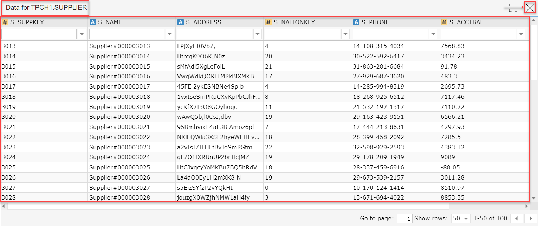The height and width of the screenshot is (227, 538).
Task: Open the S_PHONE column filter dropdown
Action: [x=433, y=34]
